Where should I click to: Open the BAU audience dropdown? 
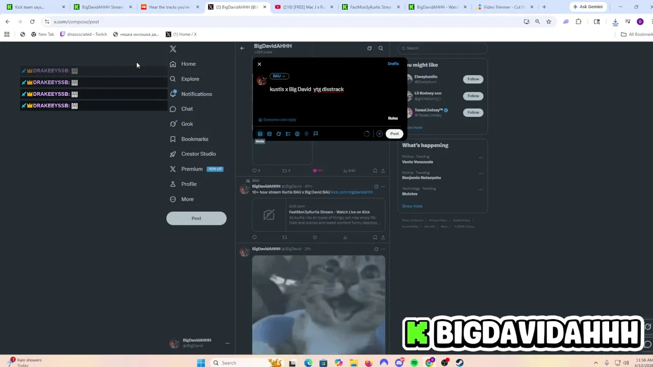click(279, 76)
